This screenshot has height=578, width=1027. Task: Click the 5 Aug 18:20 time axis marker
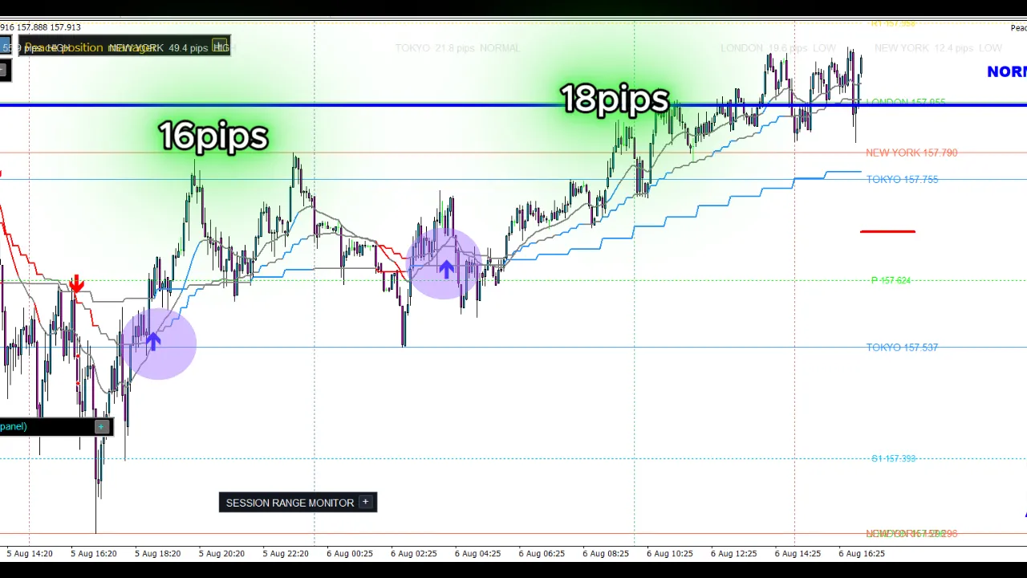click(x=157, y=553)
